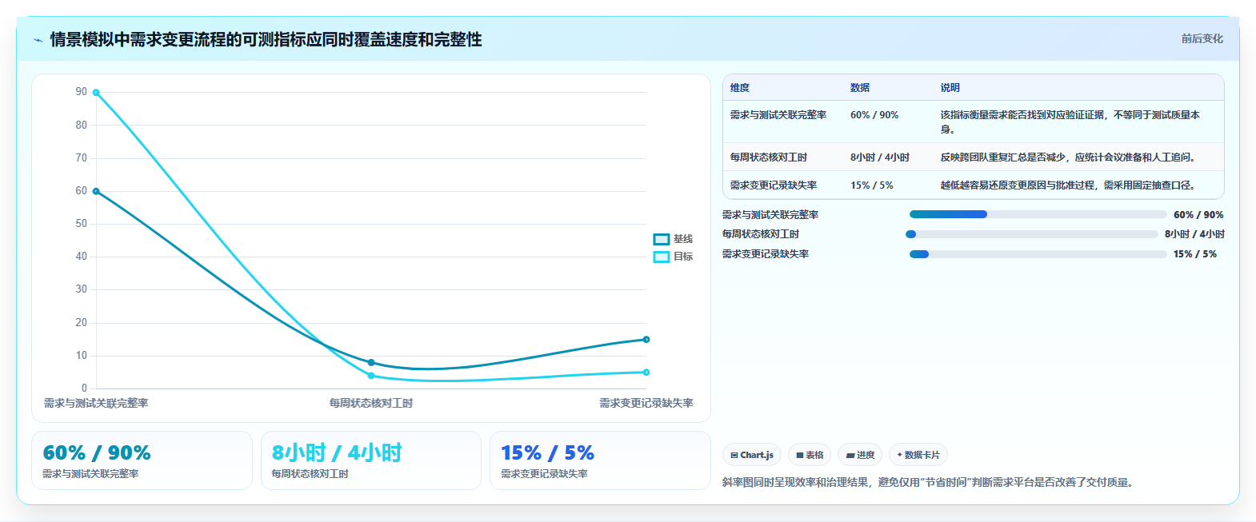This screenshot has height=522, width=1256.
Task: Click the 需求与测试关联完整率 progress bar
Action: click(x=1038, y=214)
